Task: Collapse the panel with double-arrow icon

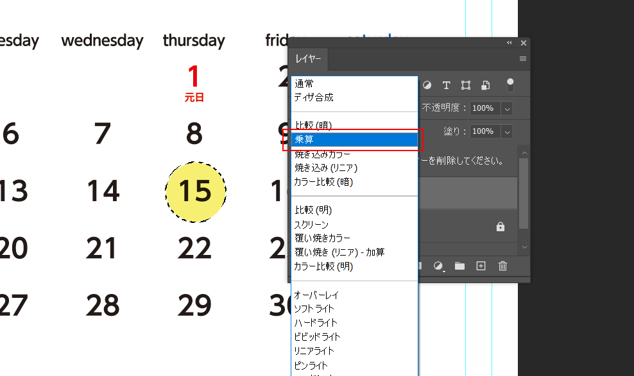Action: (510, 43)
